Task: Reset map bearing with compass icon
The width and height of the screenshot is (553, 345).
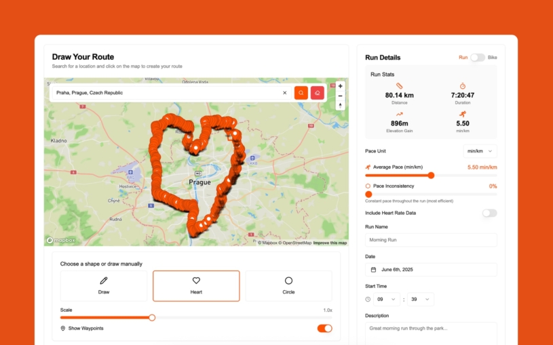Action: pyautogui.click(x=340, y=106)
